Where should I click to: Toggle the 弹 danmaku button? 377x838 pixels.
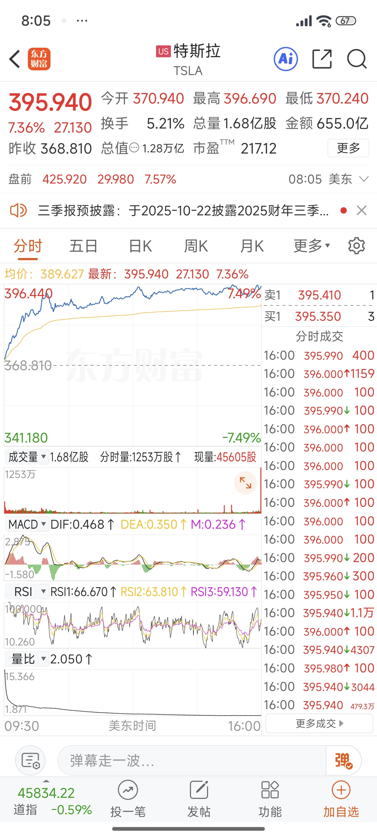click(344, 760)
